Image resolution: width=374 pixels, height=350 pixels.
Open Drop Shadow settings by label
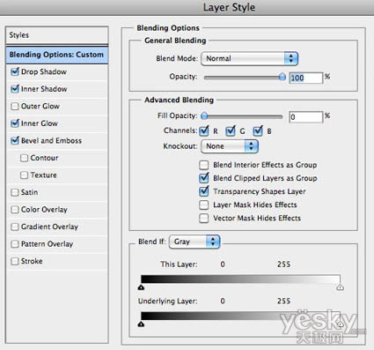coord(44,72)
